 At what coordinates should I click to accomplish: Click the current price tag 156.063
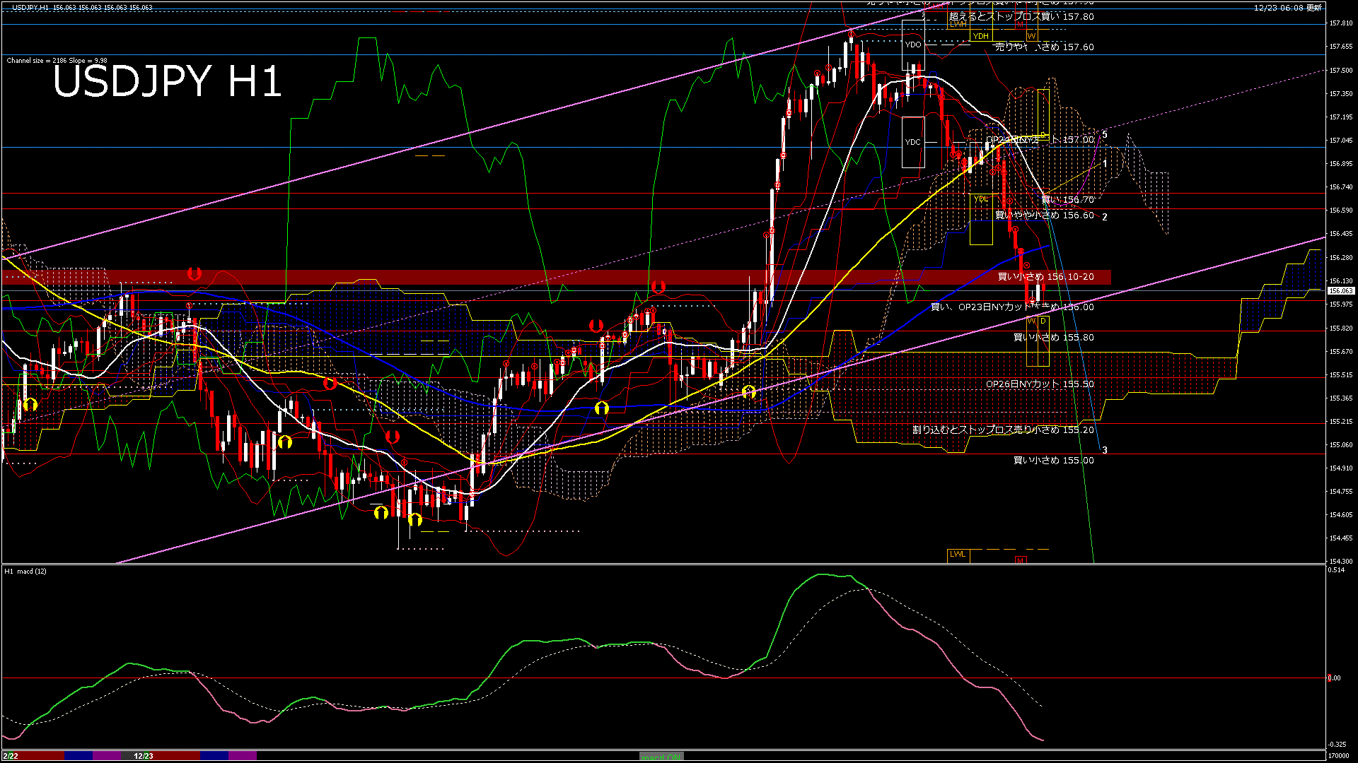click(x=1340, y=291)
